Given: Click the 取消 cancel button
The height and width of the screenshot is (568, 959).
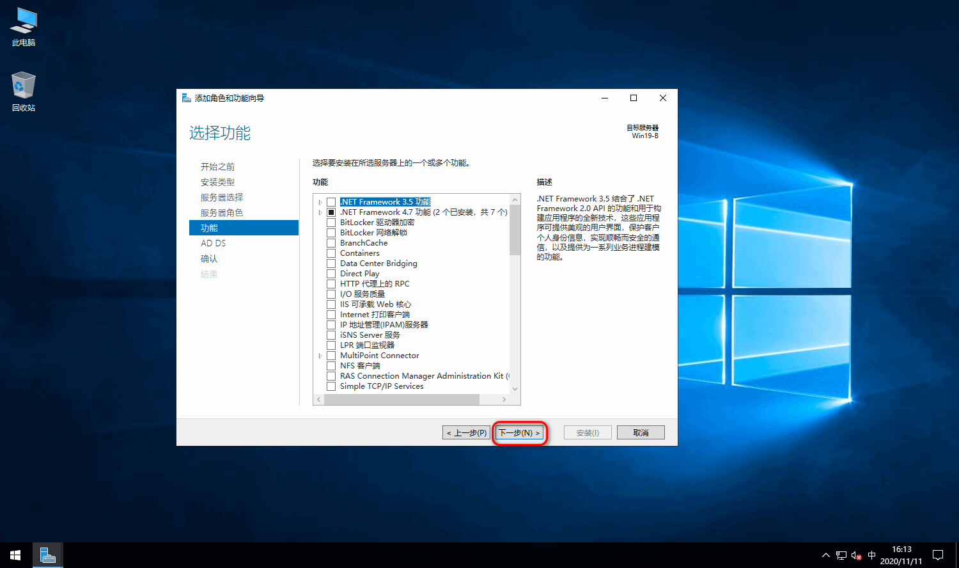Looking at the screenshot, I should (641, 433).
